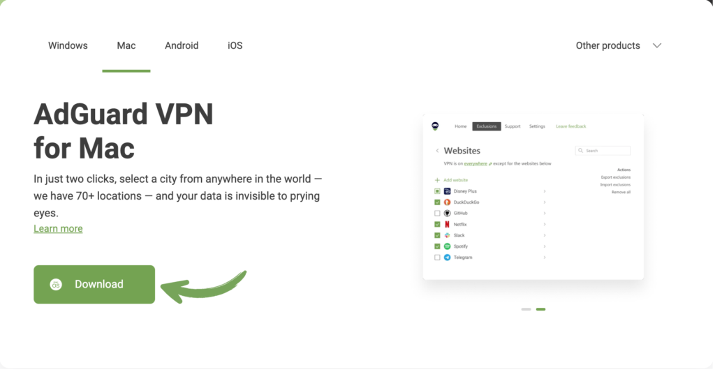Click the Disney Plus site icon
Image resolution: width=715 pixels, height=372 pixels.
pyautogui.click(x=448, y=191)
